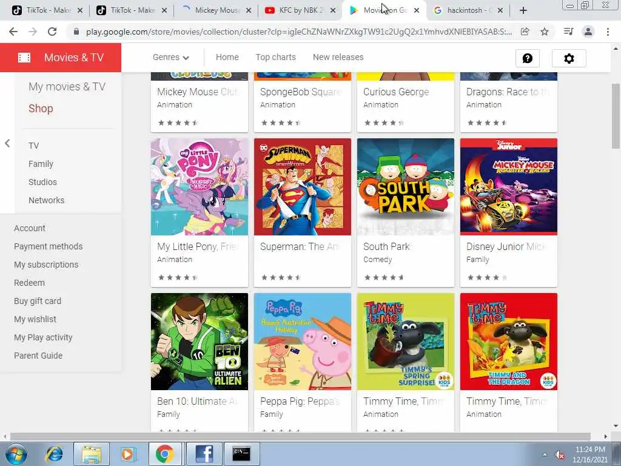Click the share page icon in the address bar
This screenshot has height=466, width=621.
click(525, 32)
